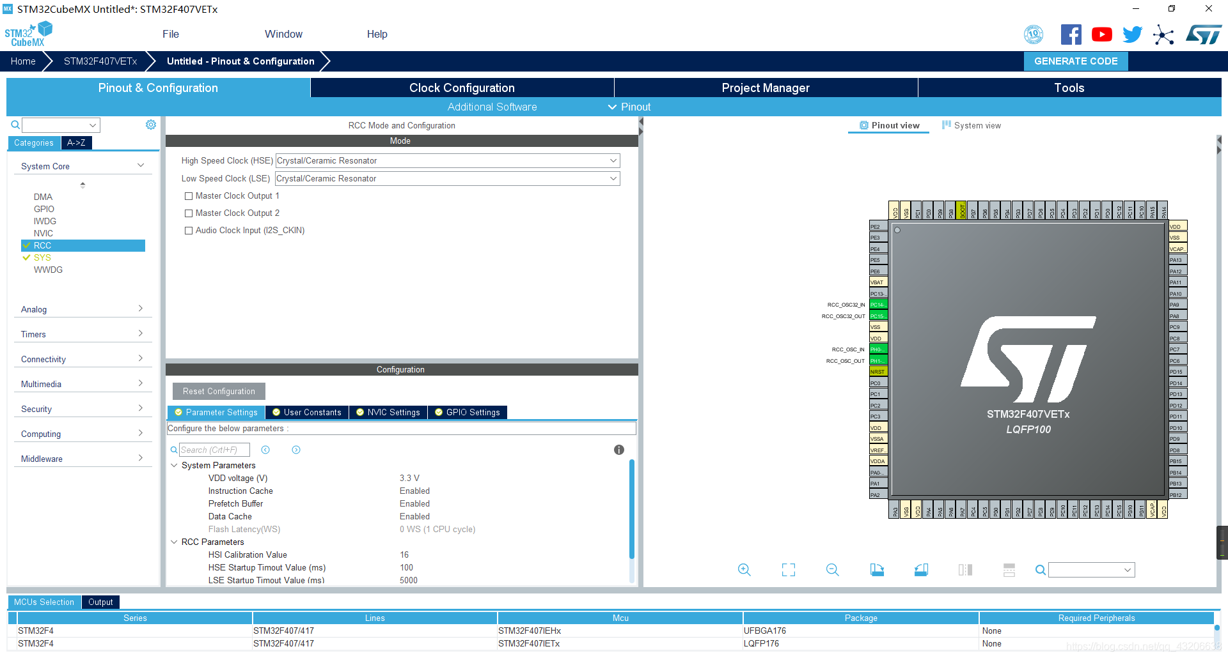Image resolution: width=1228 pixels, height=658 pixels.
Task: Select the PC14 RCC_OSC32_IN pin
Action: point(878,305)
